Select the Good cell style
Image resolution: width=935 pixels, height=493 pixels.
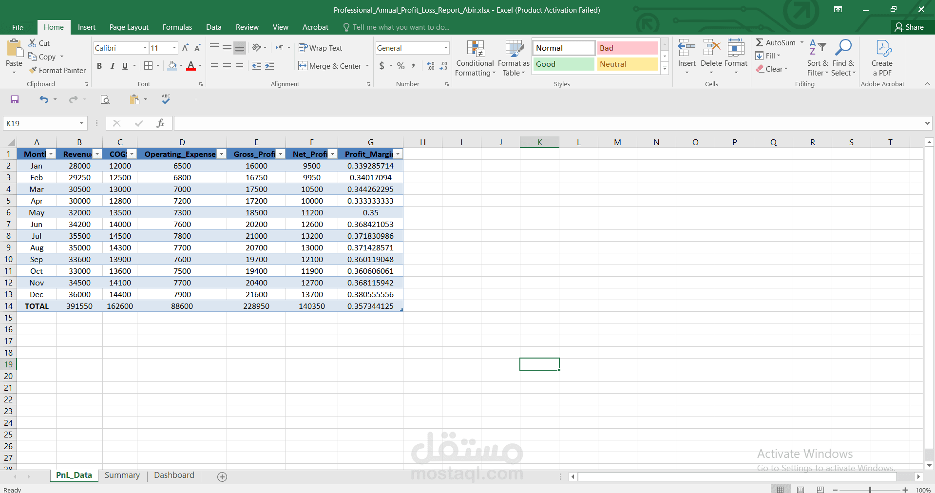[564, 64]
